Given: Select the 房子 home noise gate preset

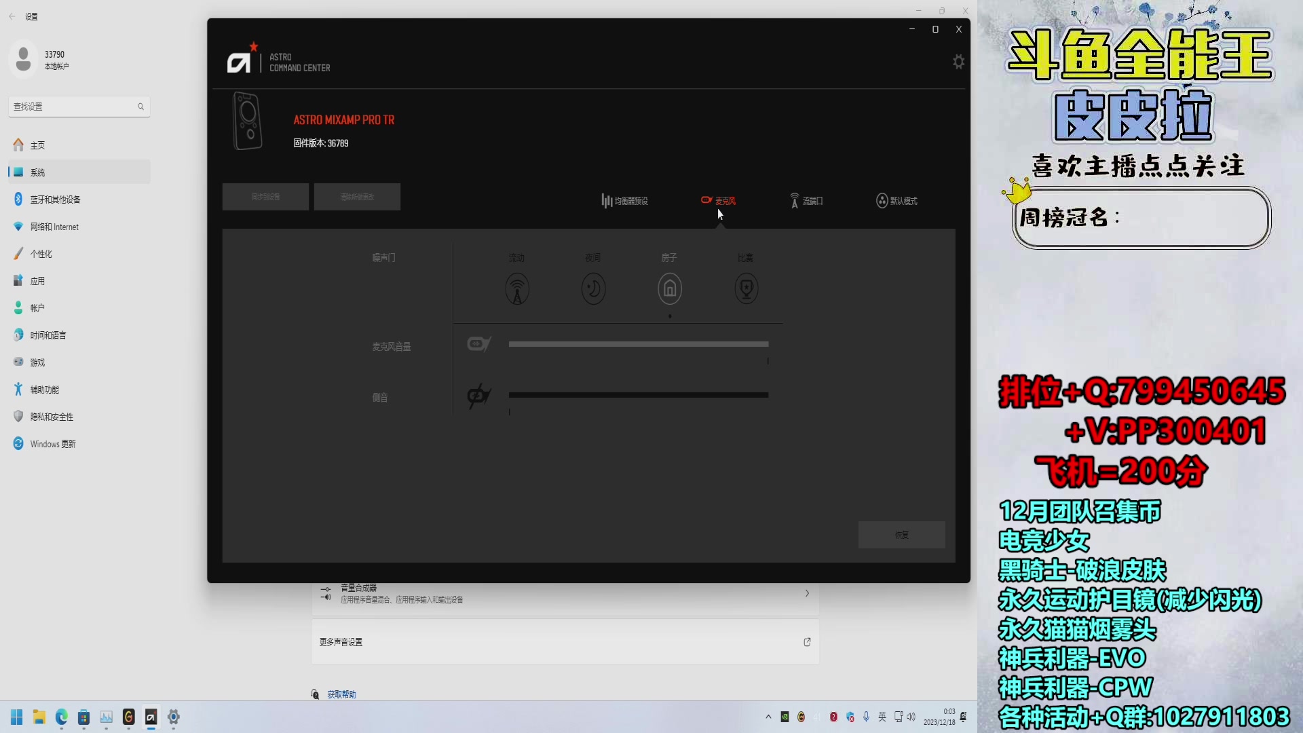Looking at the screenshot, I should (x=669, y=288).
